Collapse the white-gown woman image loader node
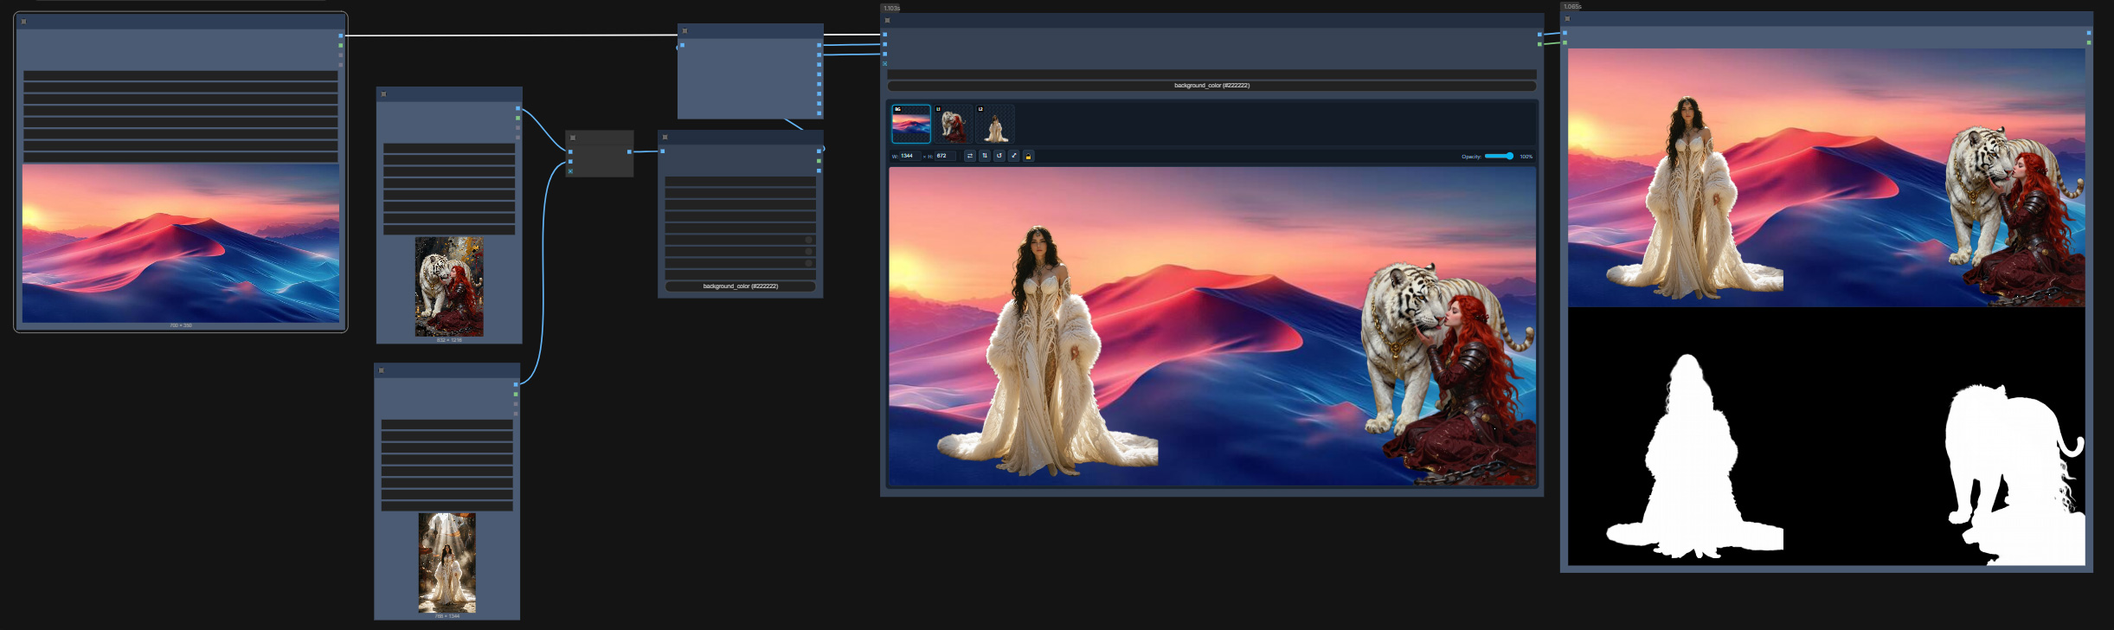Image resolution: width=2114 pixels, height=630 pixels. pyautogui.click(x=381, y=370)
